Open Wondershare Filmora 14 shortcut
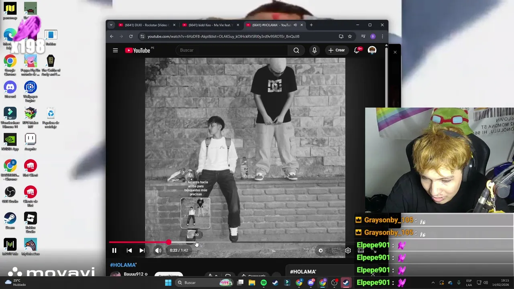514x289 pixels. pos(10,118)
